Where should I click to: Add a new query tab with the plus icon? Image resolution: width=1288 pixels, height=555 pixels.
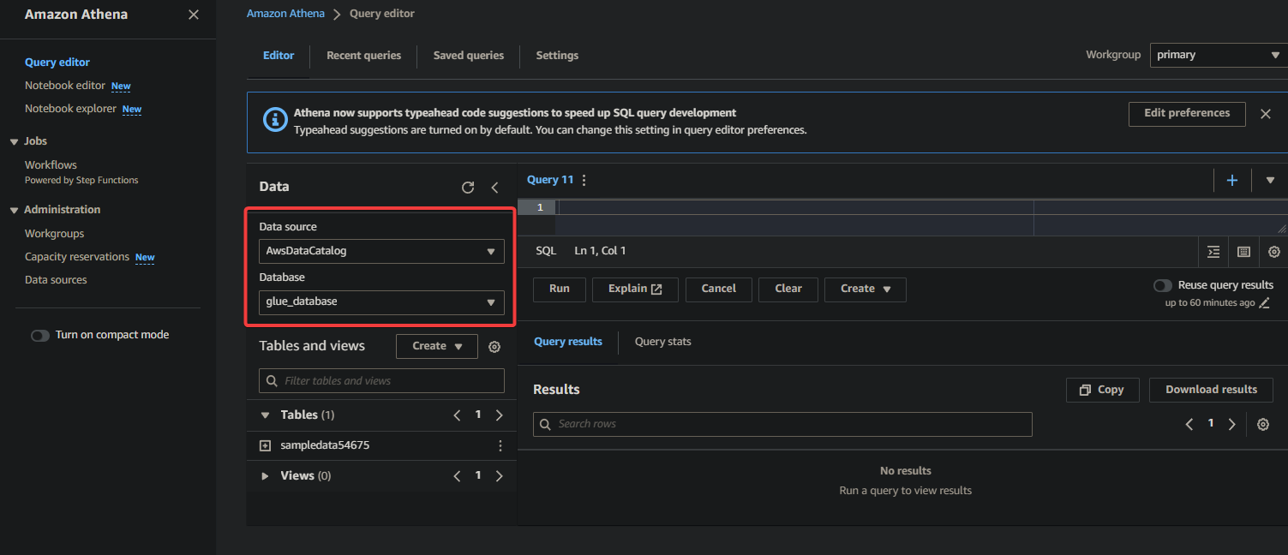(1232, 180)
